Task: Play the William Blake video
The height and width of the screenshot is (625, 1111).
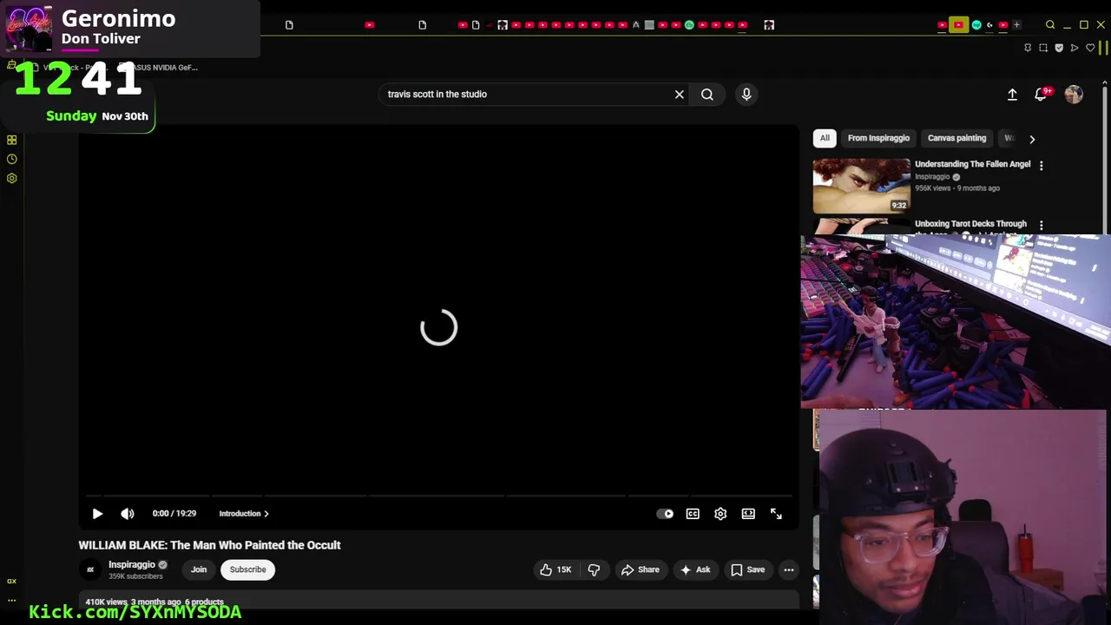Action: tap(97, 514)
